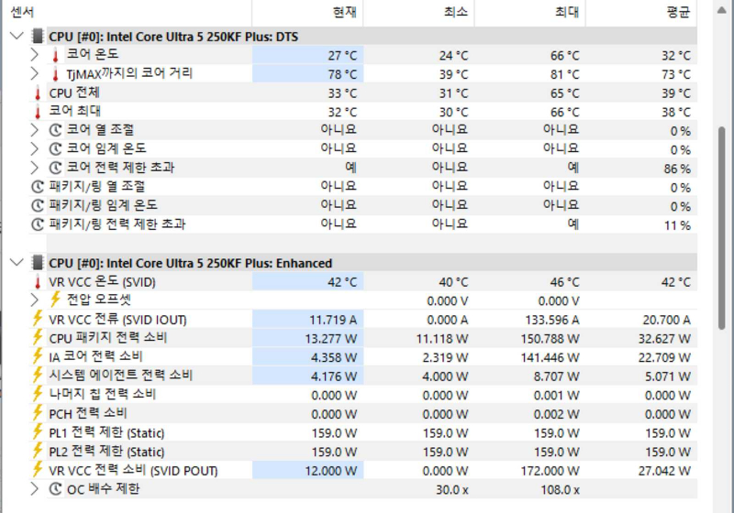Click the vertical scrollbar thumb
734x513 pixels.
pyautogui.click(x=722, y=229)
